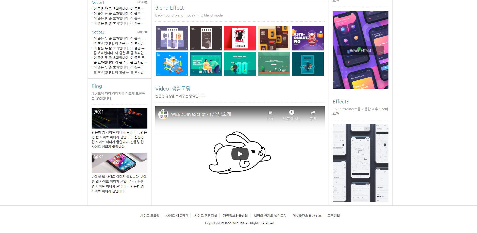The width and height of the screenshot is (477, 233).
Task: Click the 반응형 영상을 보여주는 영역입니다 text
Action: (x=180, y=96)
